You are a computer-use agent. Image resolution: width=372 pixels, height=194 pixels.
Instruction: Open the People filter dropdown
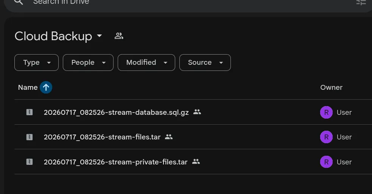click(88, 63)
